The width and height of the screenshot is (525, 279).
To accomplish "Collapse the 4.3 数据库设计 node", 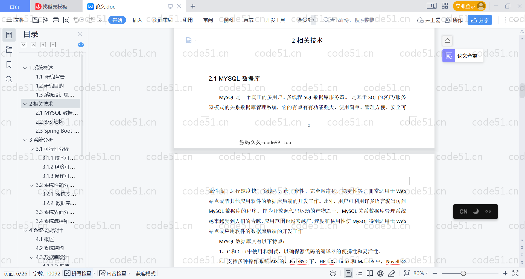I will pos(32,257).
